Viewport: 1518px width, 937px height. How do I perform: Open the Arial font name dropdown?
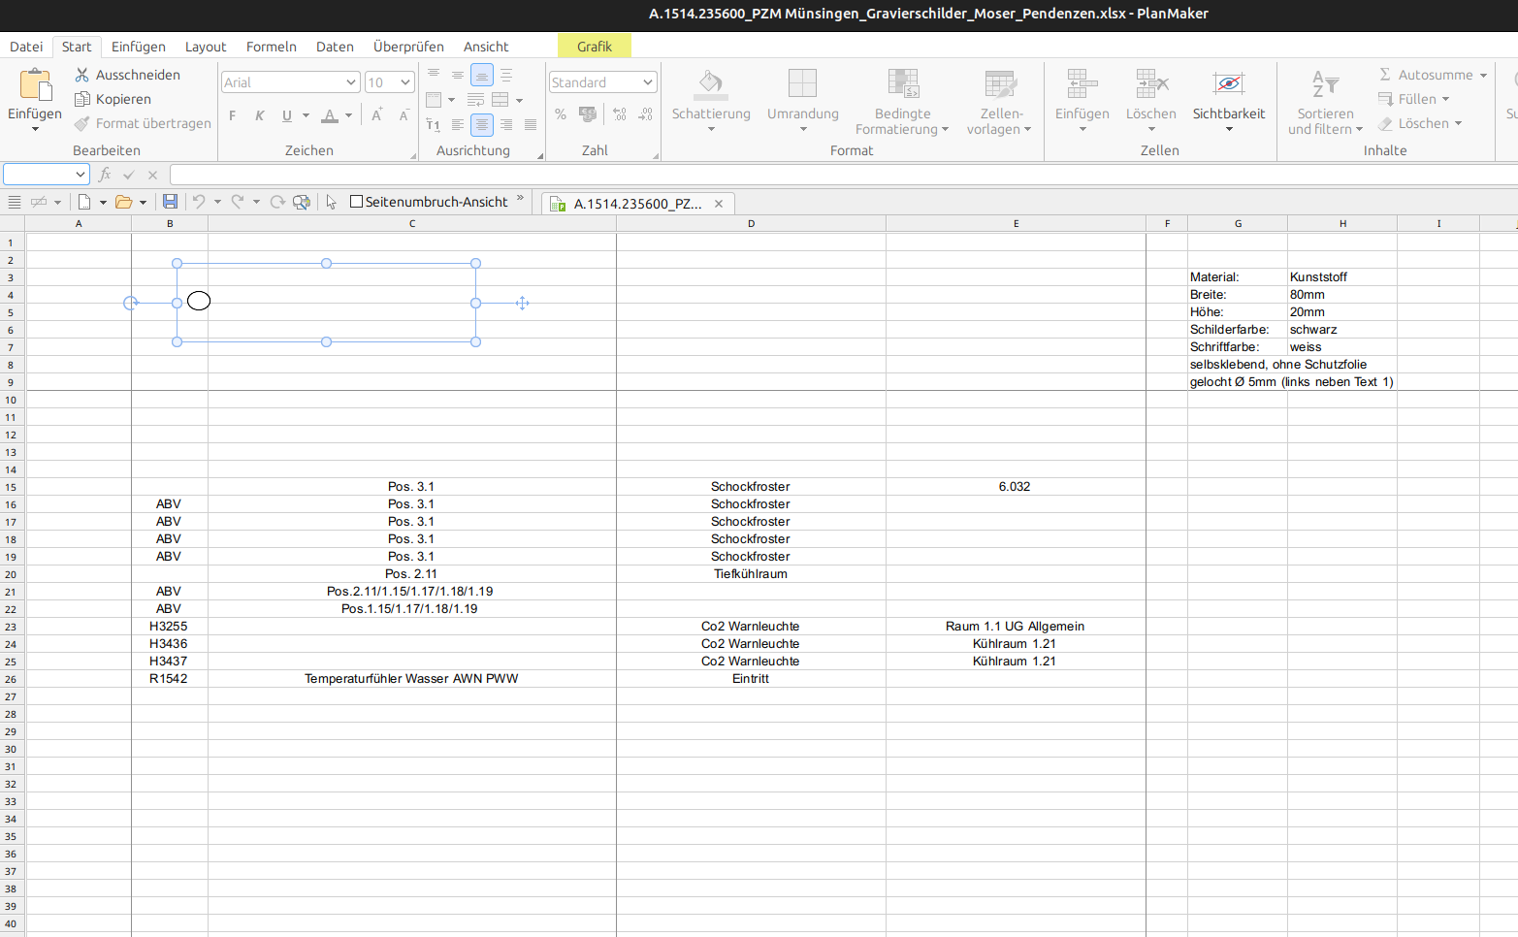pos(351,82)
